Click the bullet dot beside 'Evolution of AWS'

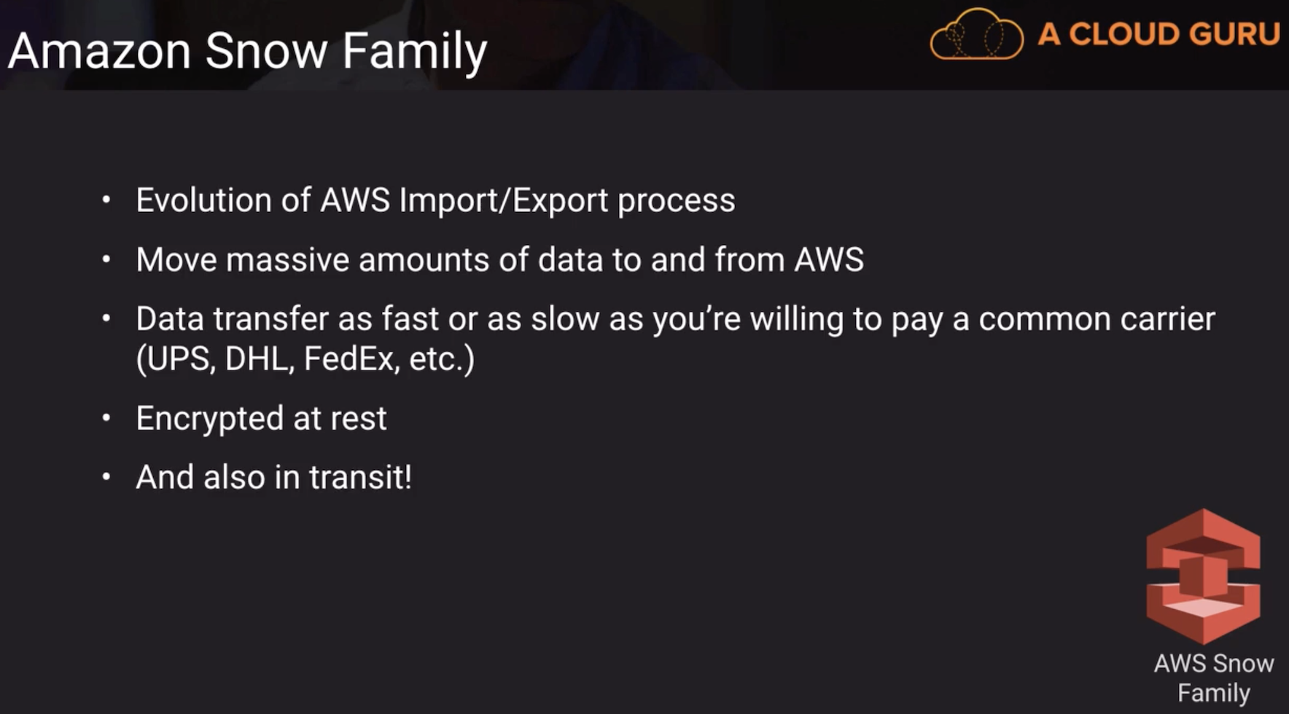[106, 199]
